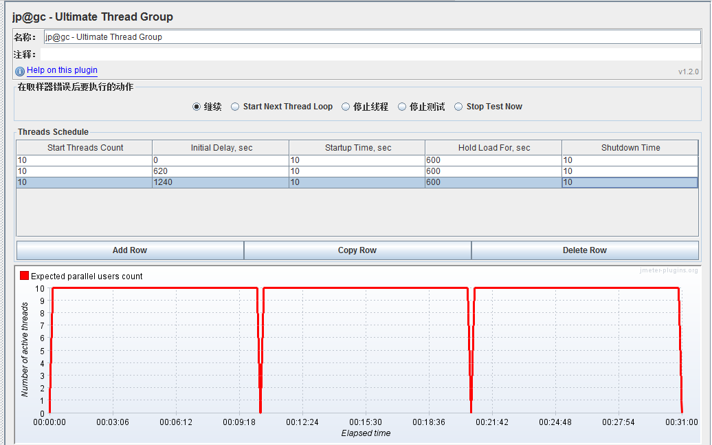Select Hold Load For cell in 1240 row
The image size is (712, 445).
(493, 182)
